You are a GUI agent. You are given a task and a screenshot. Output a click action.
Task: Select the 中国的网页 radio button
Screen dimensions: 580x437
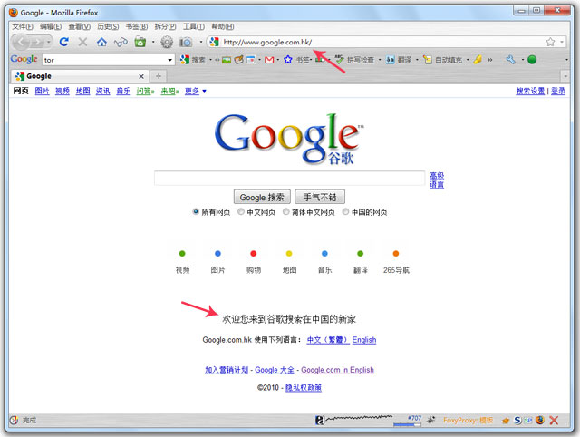coord(345,211)
